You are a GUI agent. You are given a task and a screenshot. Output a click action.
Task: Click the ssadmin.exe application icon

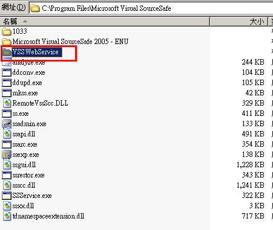point(7,124)
